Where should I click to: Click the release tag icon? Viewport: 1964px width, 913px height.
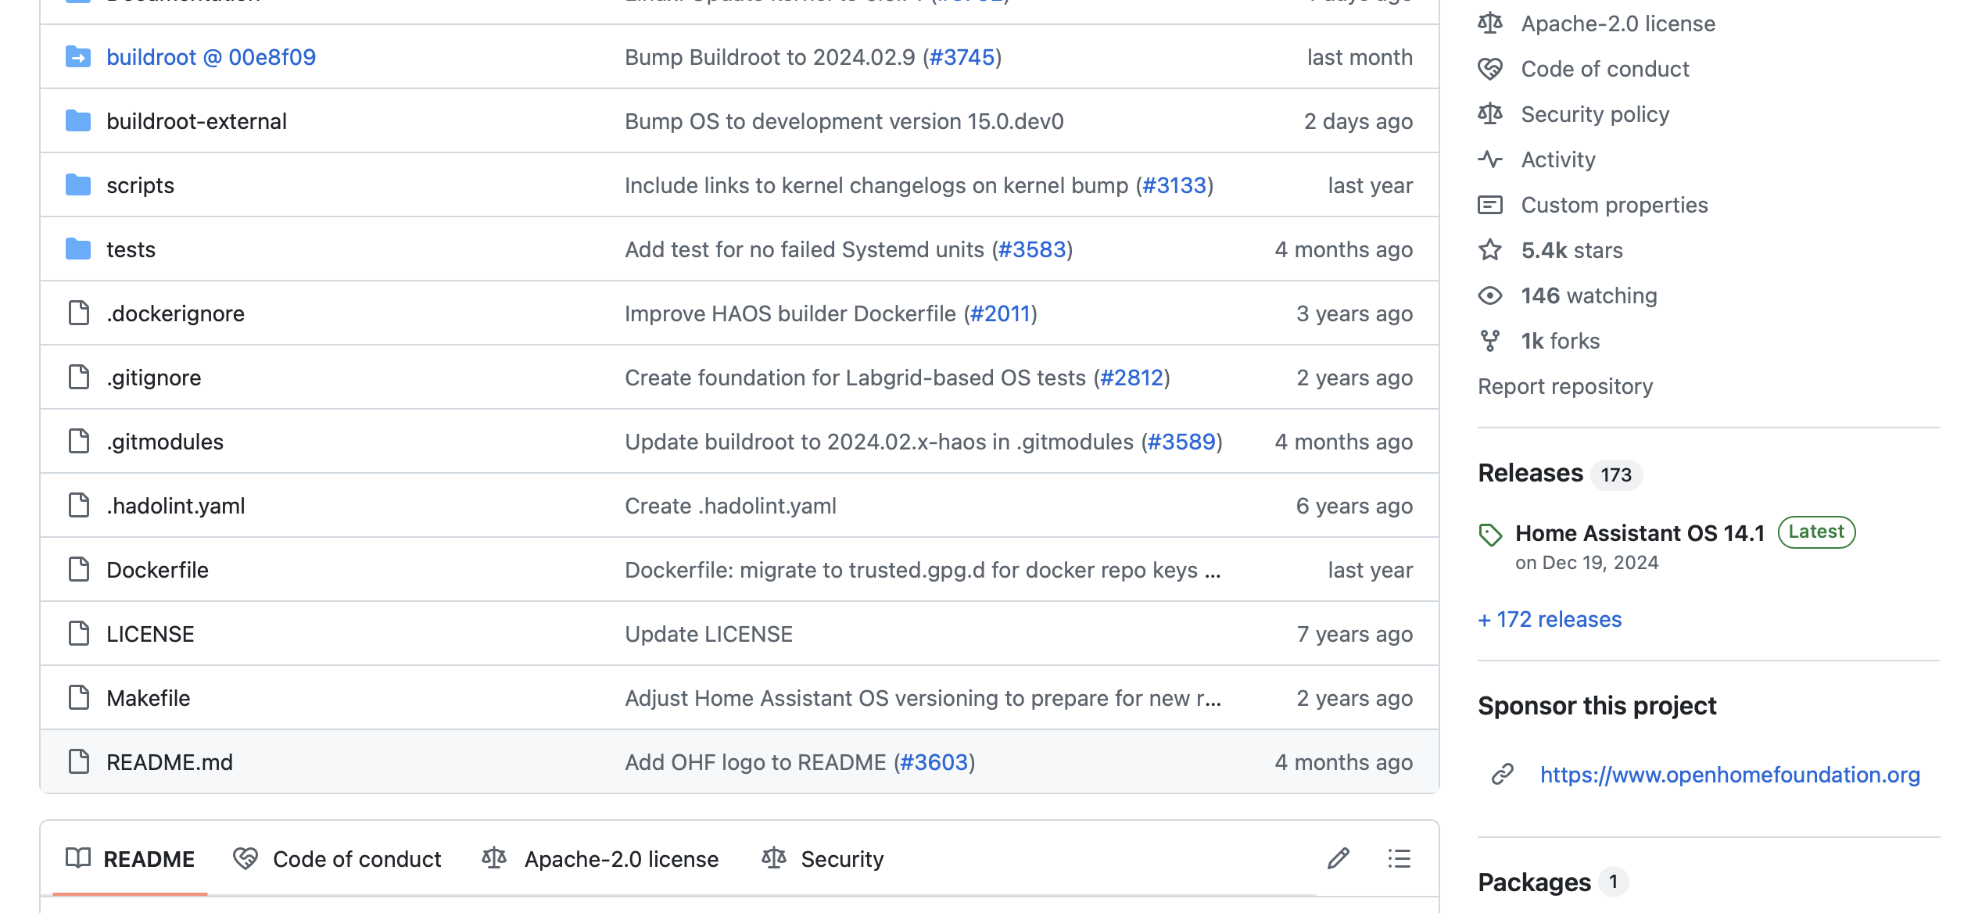point(1490,535)
